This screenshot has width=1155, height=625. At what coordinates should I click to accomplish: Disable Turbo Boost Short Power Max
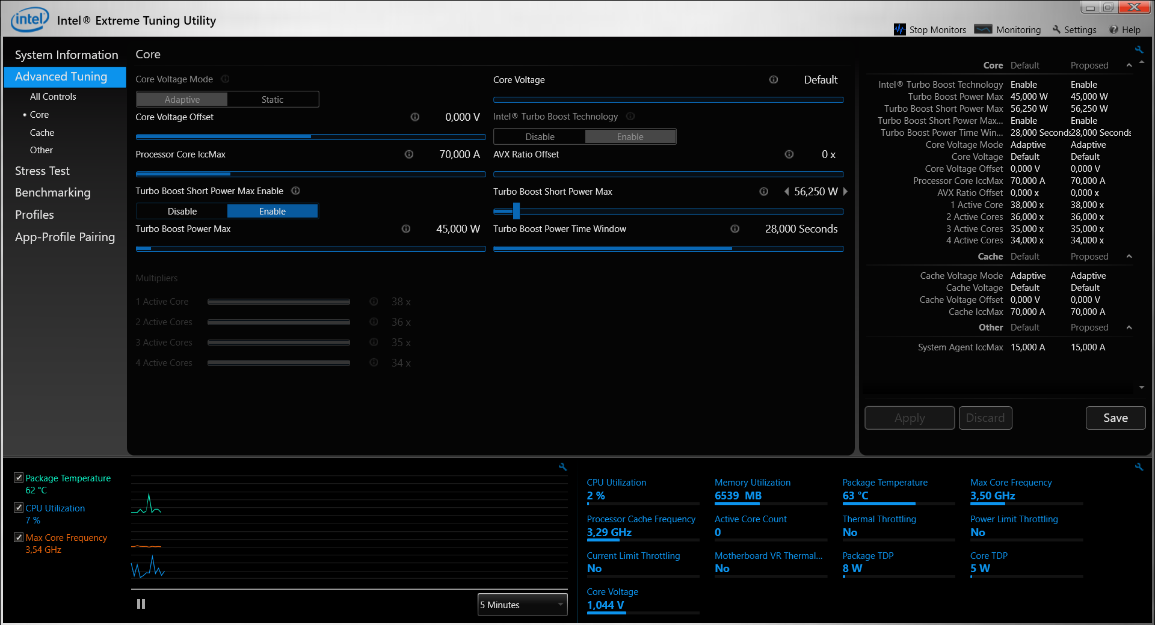182,211
